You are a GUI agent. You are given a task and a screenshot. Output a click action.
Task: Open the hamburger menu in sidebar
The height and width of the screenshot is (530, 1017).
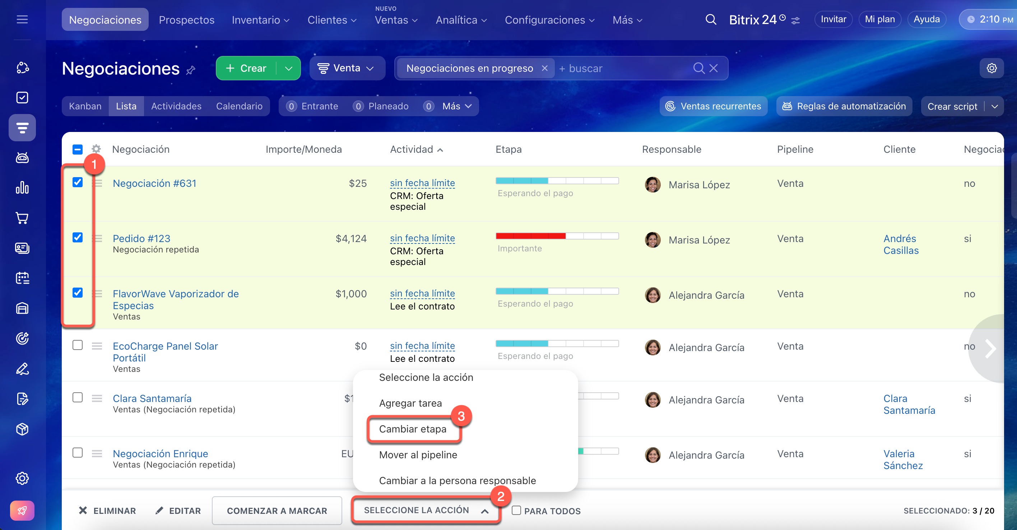pos(22,19)
